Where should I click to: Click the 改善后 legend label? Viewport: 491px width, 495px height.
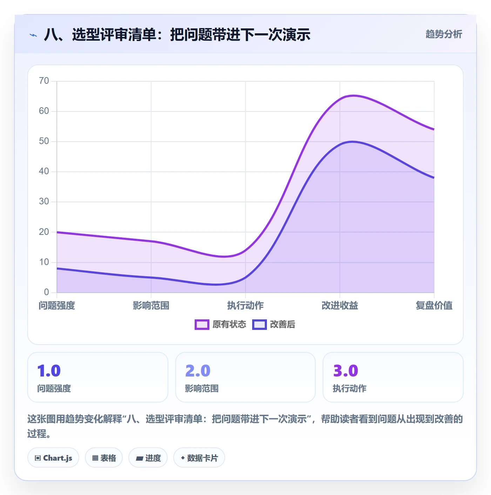[283, 325]
